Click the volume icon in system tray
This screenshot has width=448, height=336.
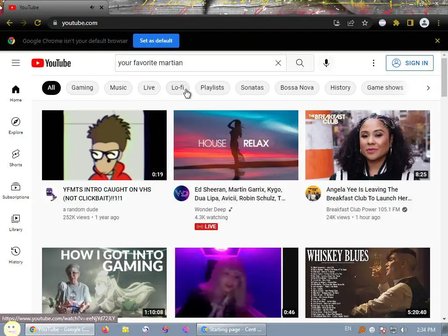[x=404, y=330]
